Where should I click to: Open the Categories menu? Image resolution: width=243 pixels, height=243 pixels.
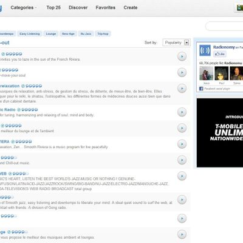(x=24, y=8)
